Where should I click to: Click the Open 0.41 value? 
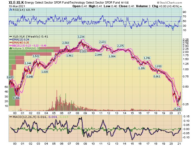point(80,6)
